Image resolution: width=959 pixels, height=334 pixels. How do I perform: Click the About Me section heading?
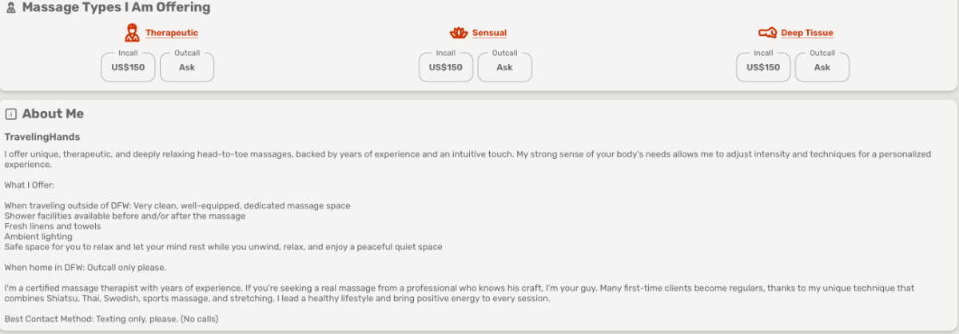pos(53,114)
